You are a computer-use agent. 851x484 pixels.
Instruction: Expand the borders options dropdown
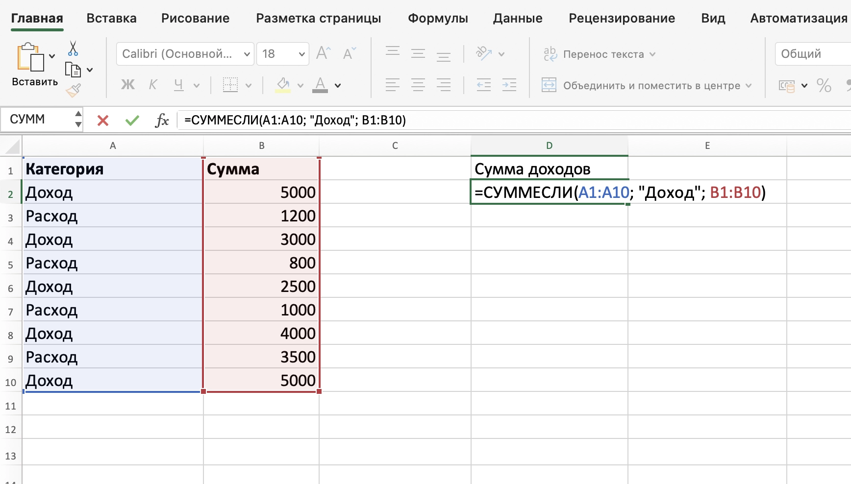tap(248, 85)
